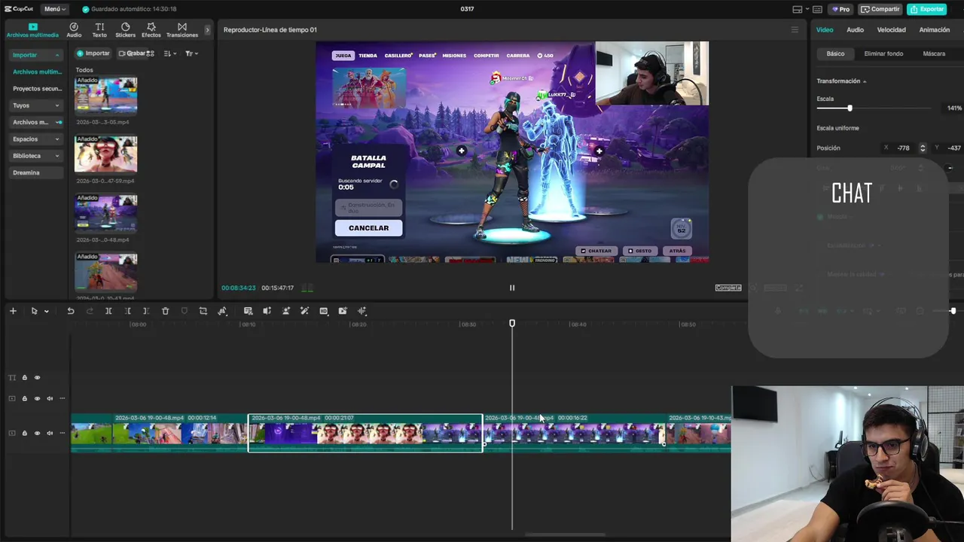Click the timeline zoom slider handle
Screen dimensions: 964x542
953,311
